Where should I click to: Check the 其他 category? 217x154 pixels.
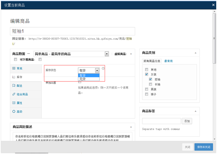click(x=147, y=69)
